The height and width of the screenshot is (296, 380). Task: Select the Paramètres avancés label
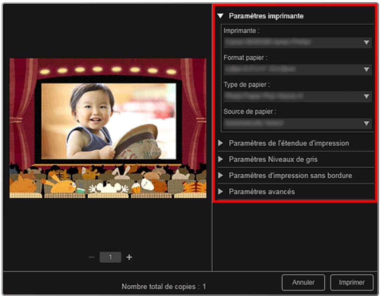click(x=261, y=192)
